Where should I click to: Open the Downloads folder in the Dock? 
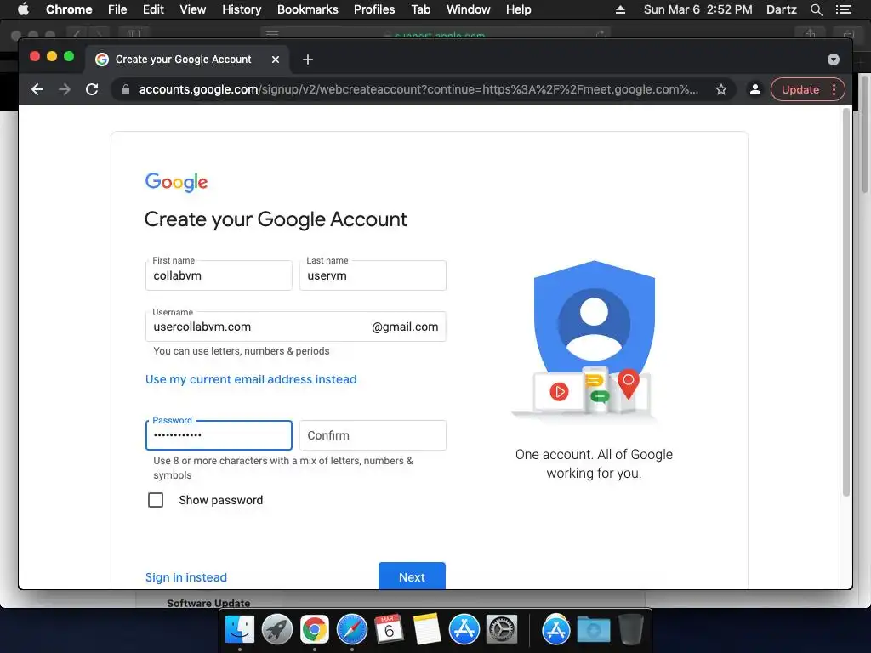(x=593, y=630)
